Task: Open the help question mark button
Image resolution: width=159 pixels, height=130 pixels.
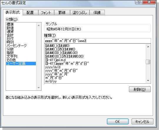Action: [139, 2]
